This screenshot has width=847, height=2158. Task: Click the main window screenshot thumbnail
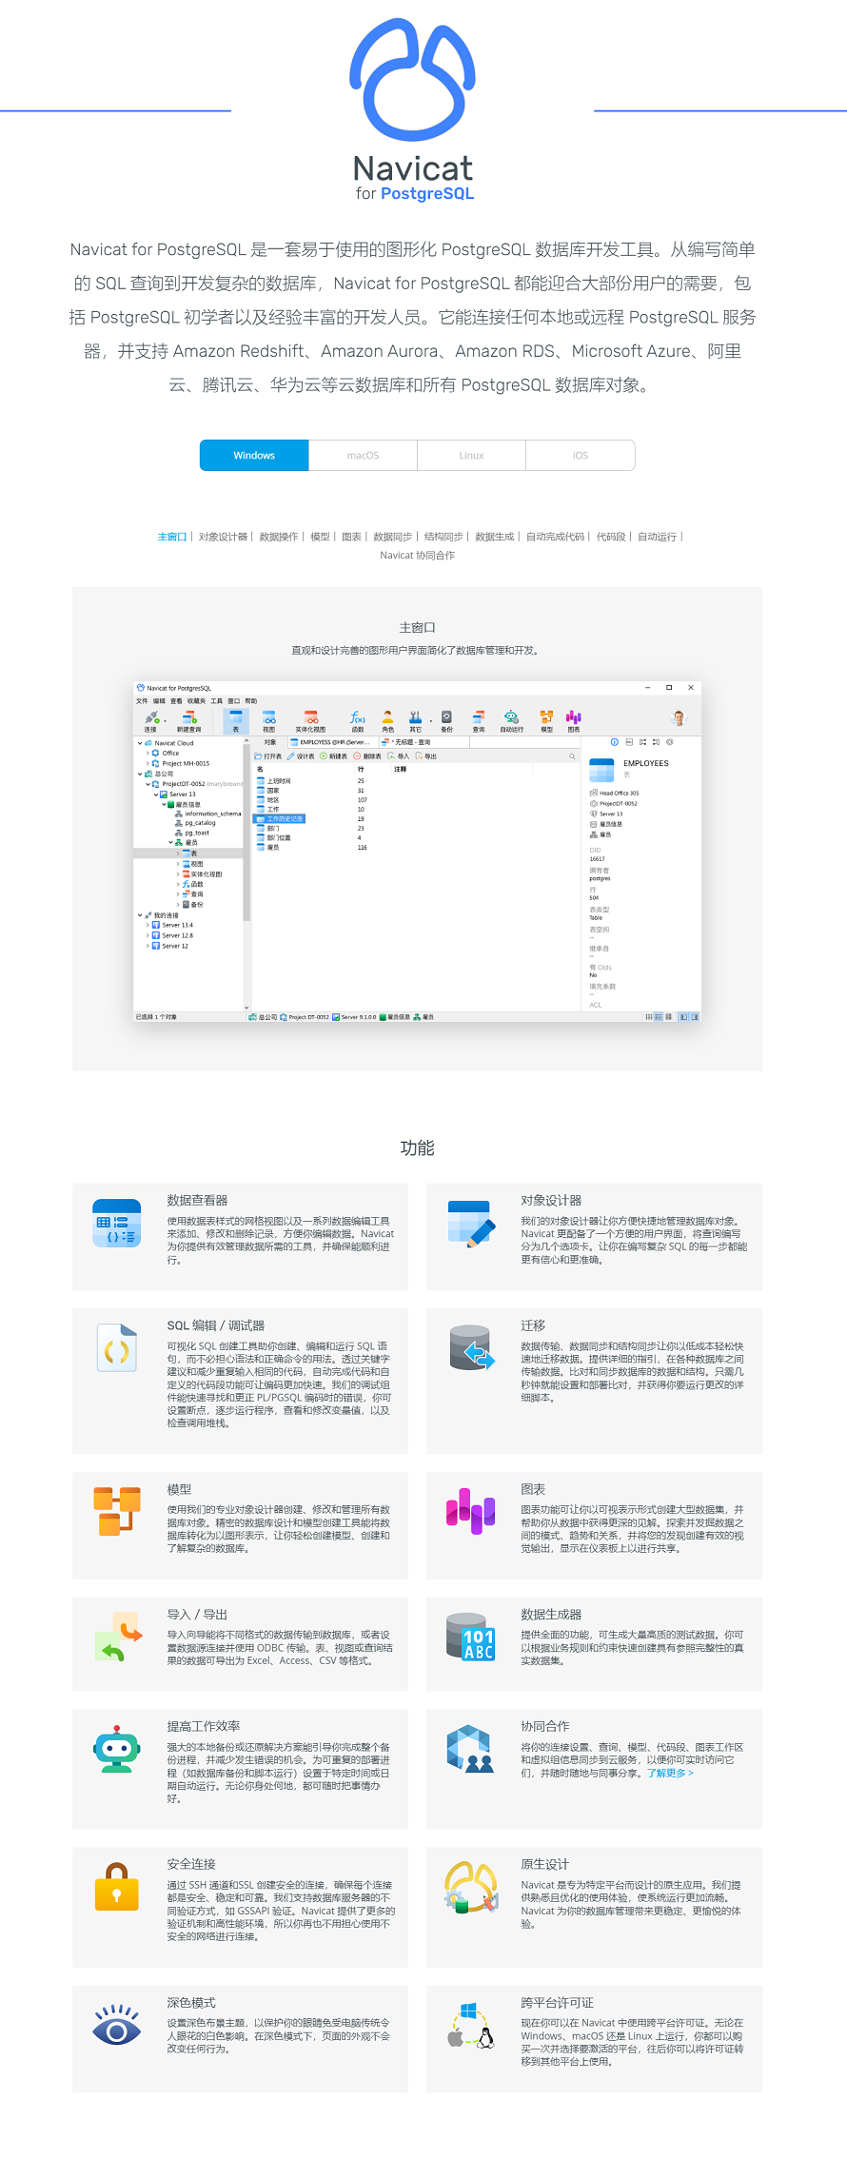click(x=417, y=852)
